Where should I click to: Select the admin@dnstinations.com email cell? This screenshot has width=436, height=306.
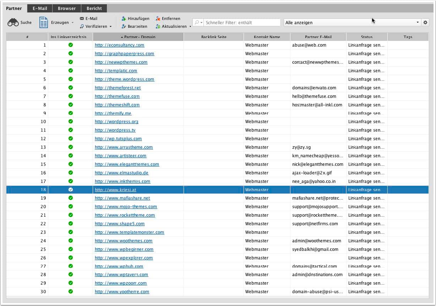click(x=318, y=275)
